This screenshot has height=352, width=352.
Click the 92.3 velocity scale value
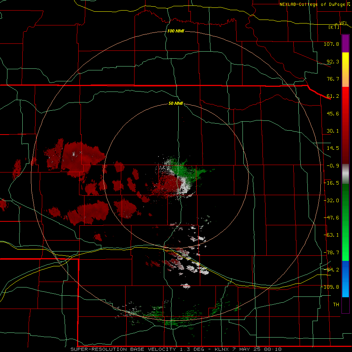coord(333,61)
